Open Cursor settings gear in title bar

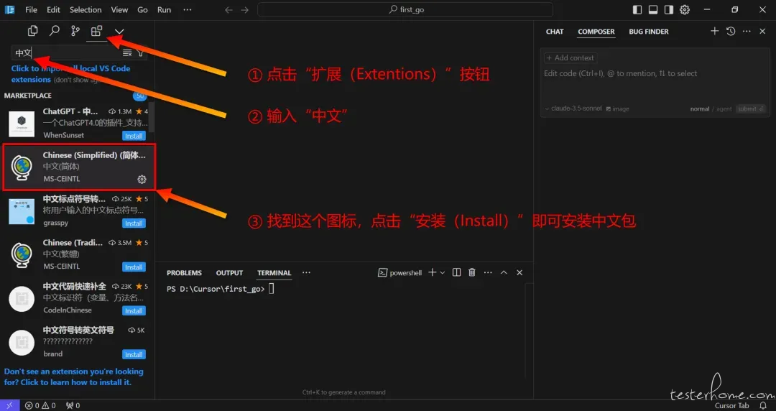click(x=685, y=9)
